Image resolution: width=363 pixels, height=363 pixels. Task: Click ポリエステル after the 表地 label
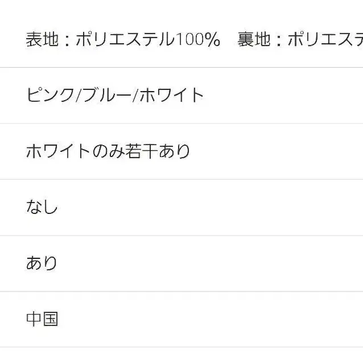click(x=125, y=39)
